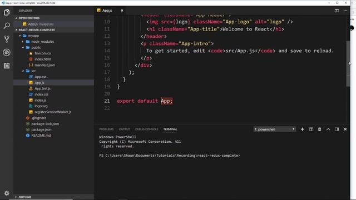The width and height of the screenshot is (356, 200).
Task: Click the terminal PowerShell prompt line
Action: point(169,156)
